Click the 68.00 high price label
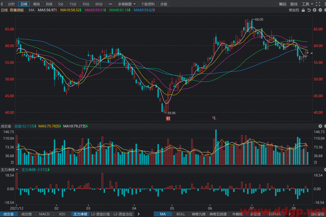326x217 pixels. tap(259, 19)
